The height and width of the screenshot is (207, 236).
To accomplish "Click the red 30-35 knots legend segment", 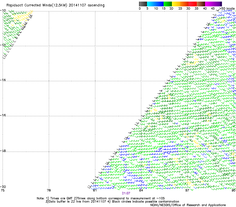I will [x=193, y=4].
